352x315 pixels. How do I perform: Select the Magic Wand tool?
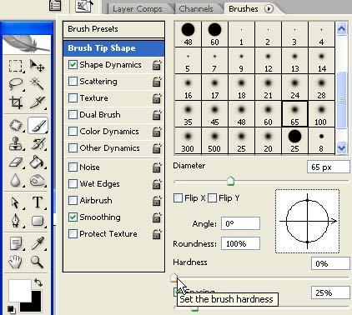[38, 83]
